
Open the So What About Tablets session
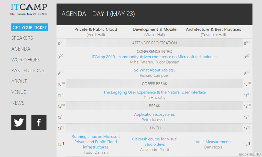(x=155, y=70)
